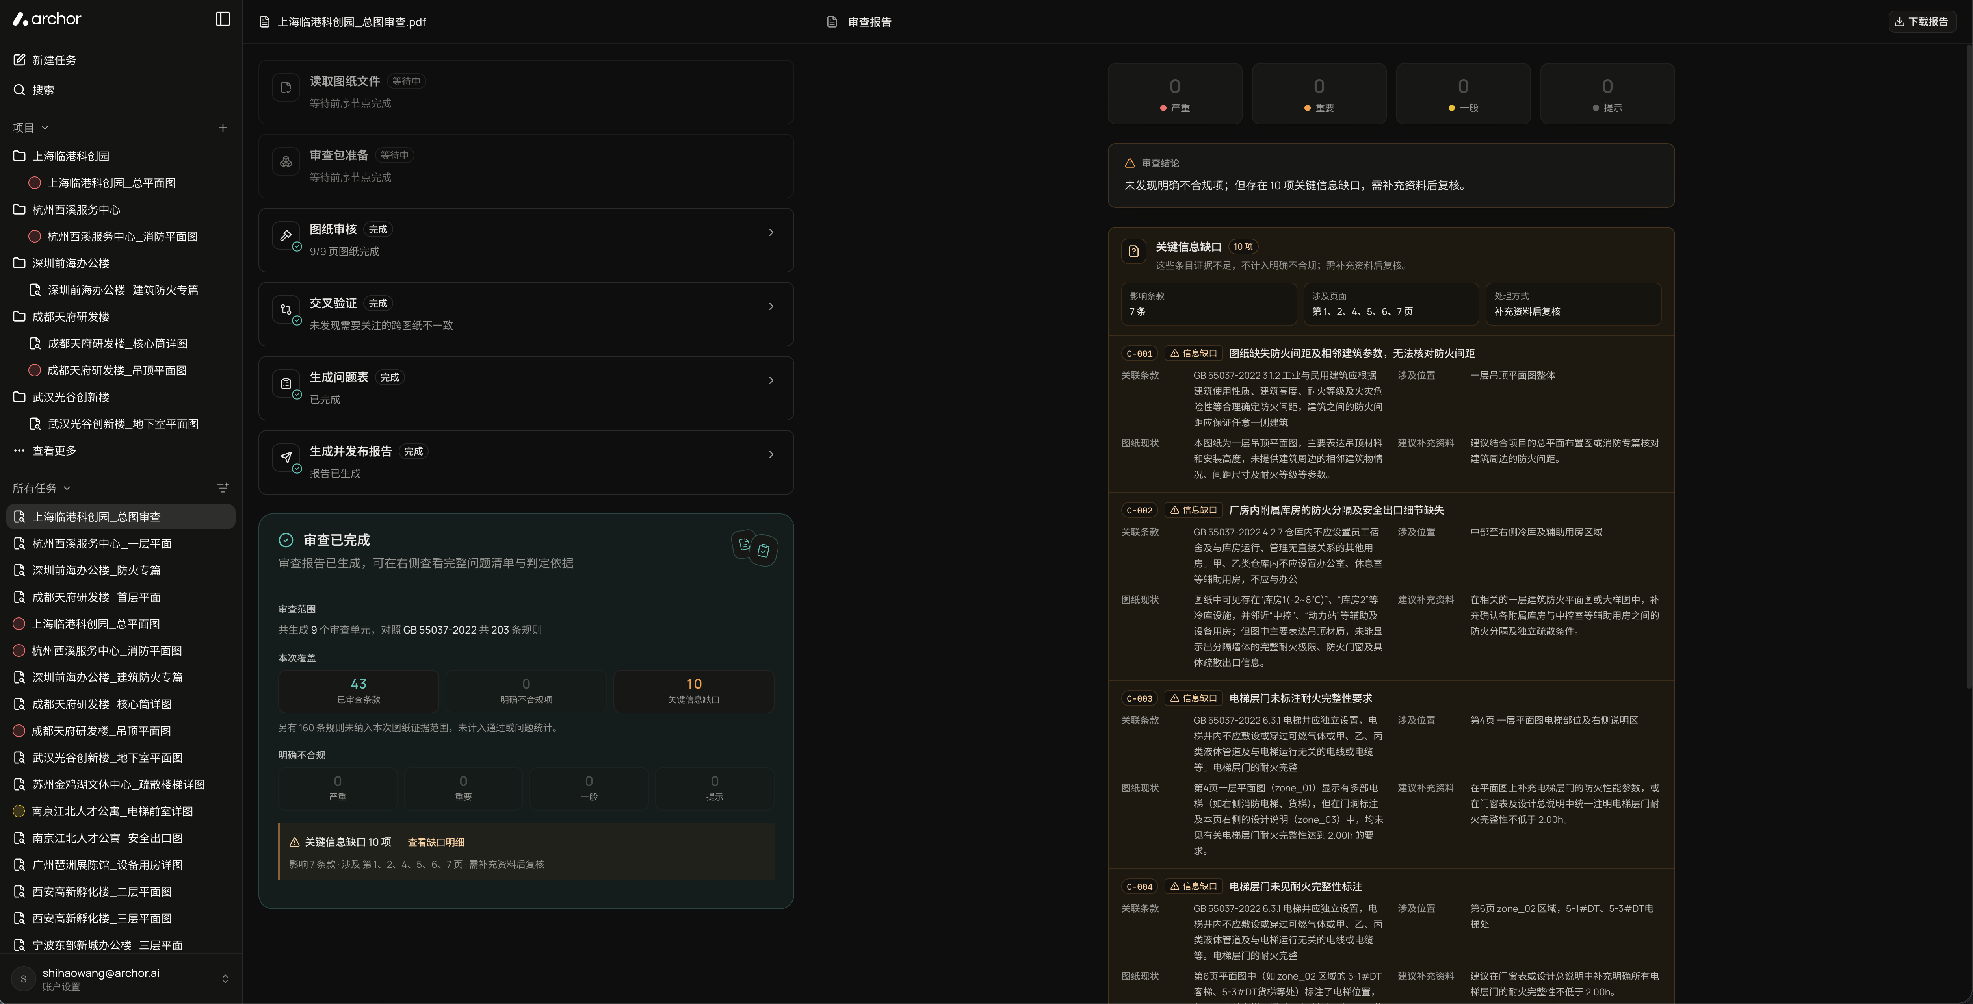The image size is (1973, 1004).
Task: Open the 上海临港科创园 project folder
Action: tap(121, 156)
